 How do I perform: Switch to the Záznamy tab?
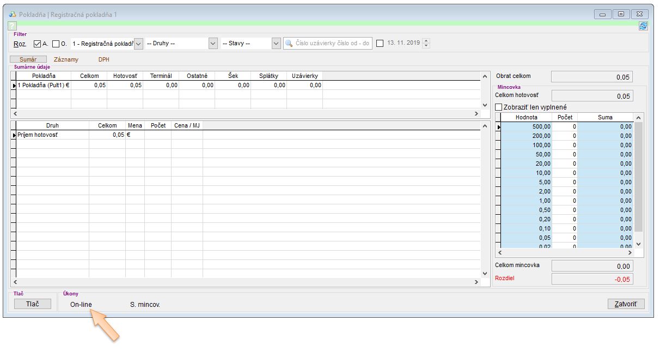[x=66, y=59]
